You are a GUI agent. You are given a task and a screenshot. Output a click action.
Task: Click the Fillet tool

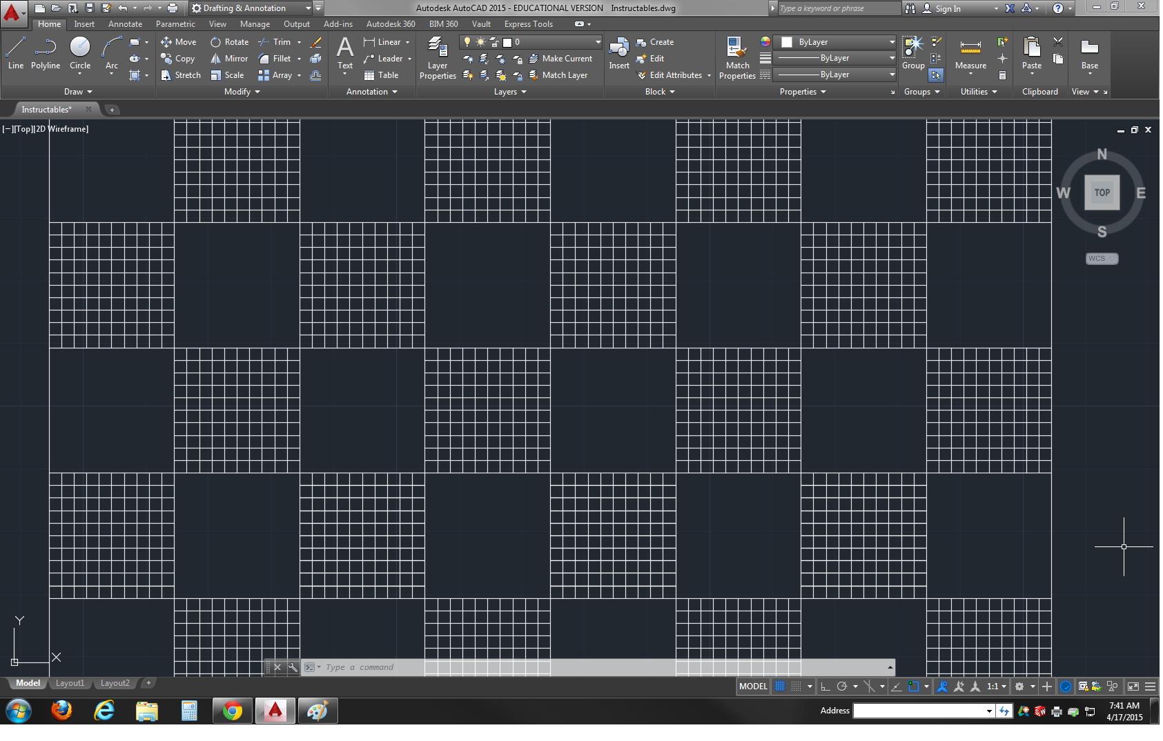275,59
